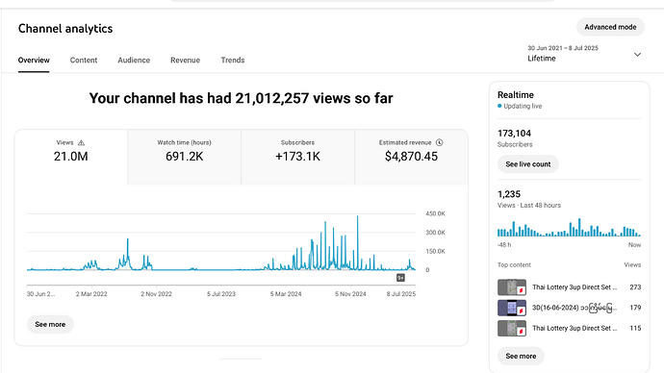Select the Views 21.0M metric card

coord(70,158)
